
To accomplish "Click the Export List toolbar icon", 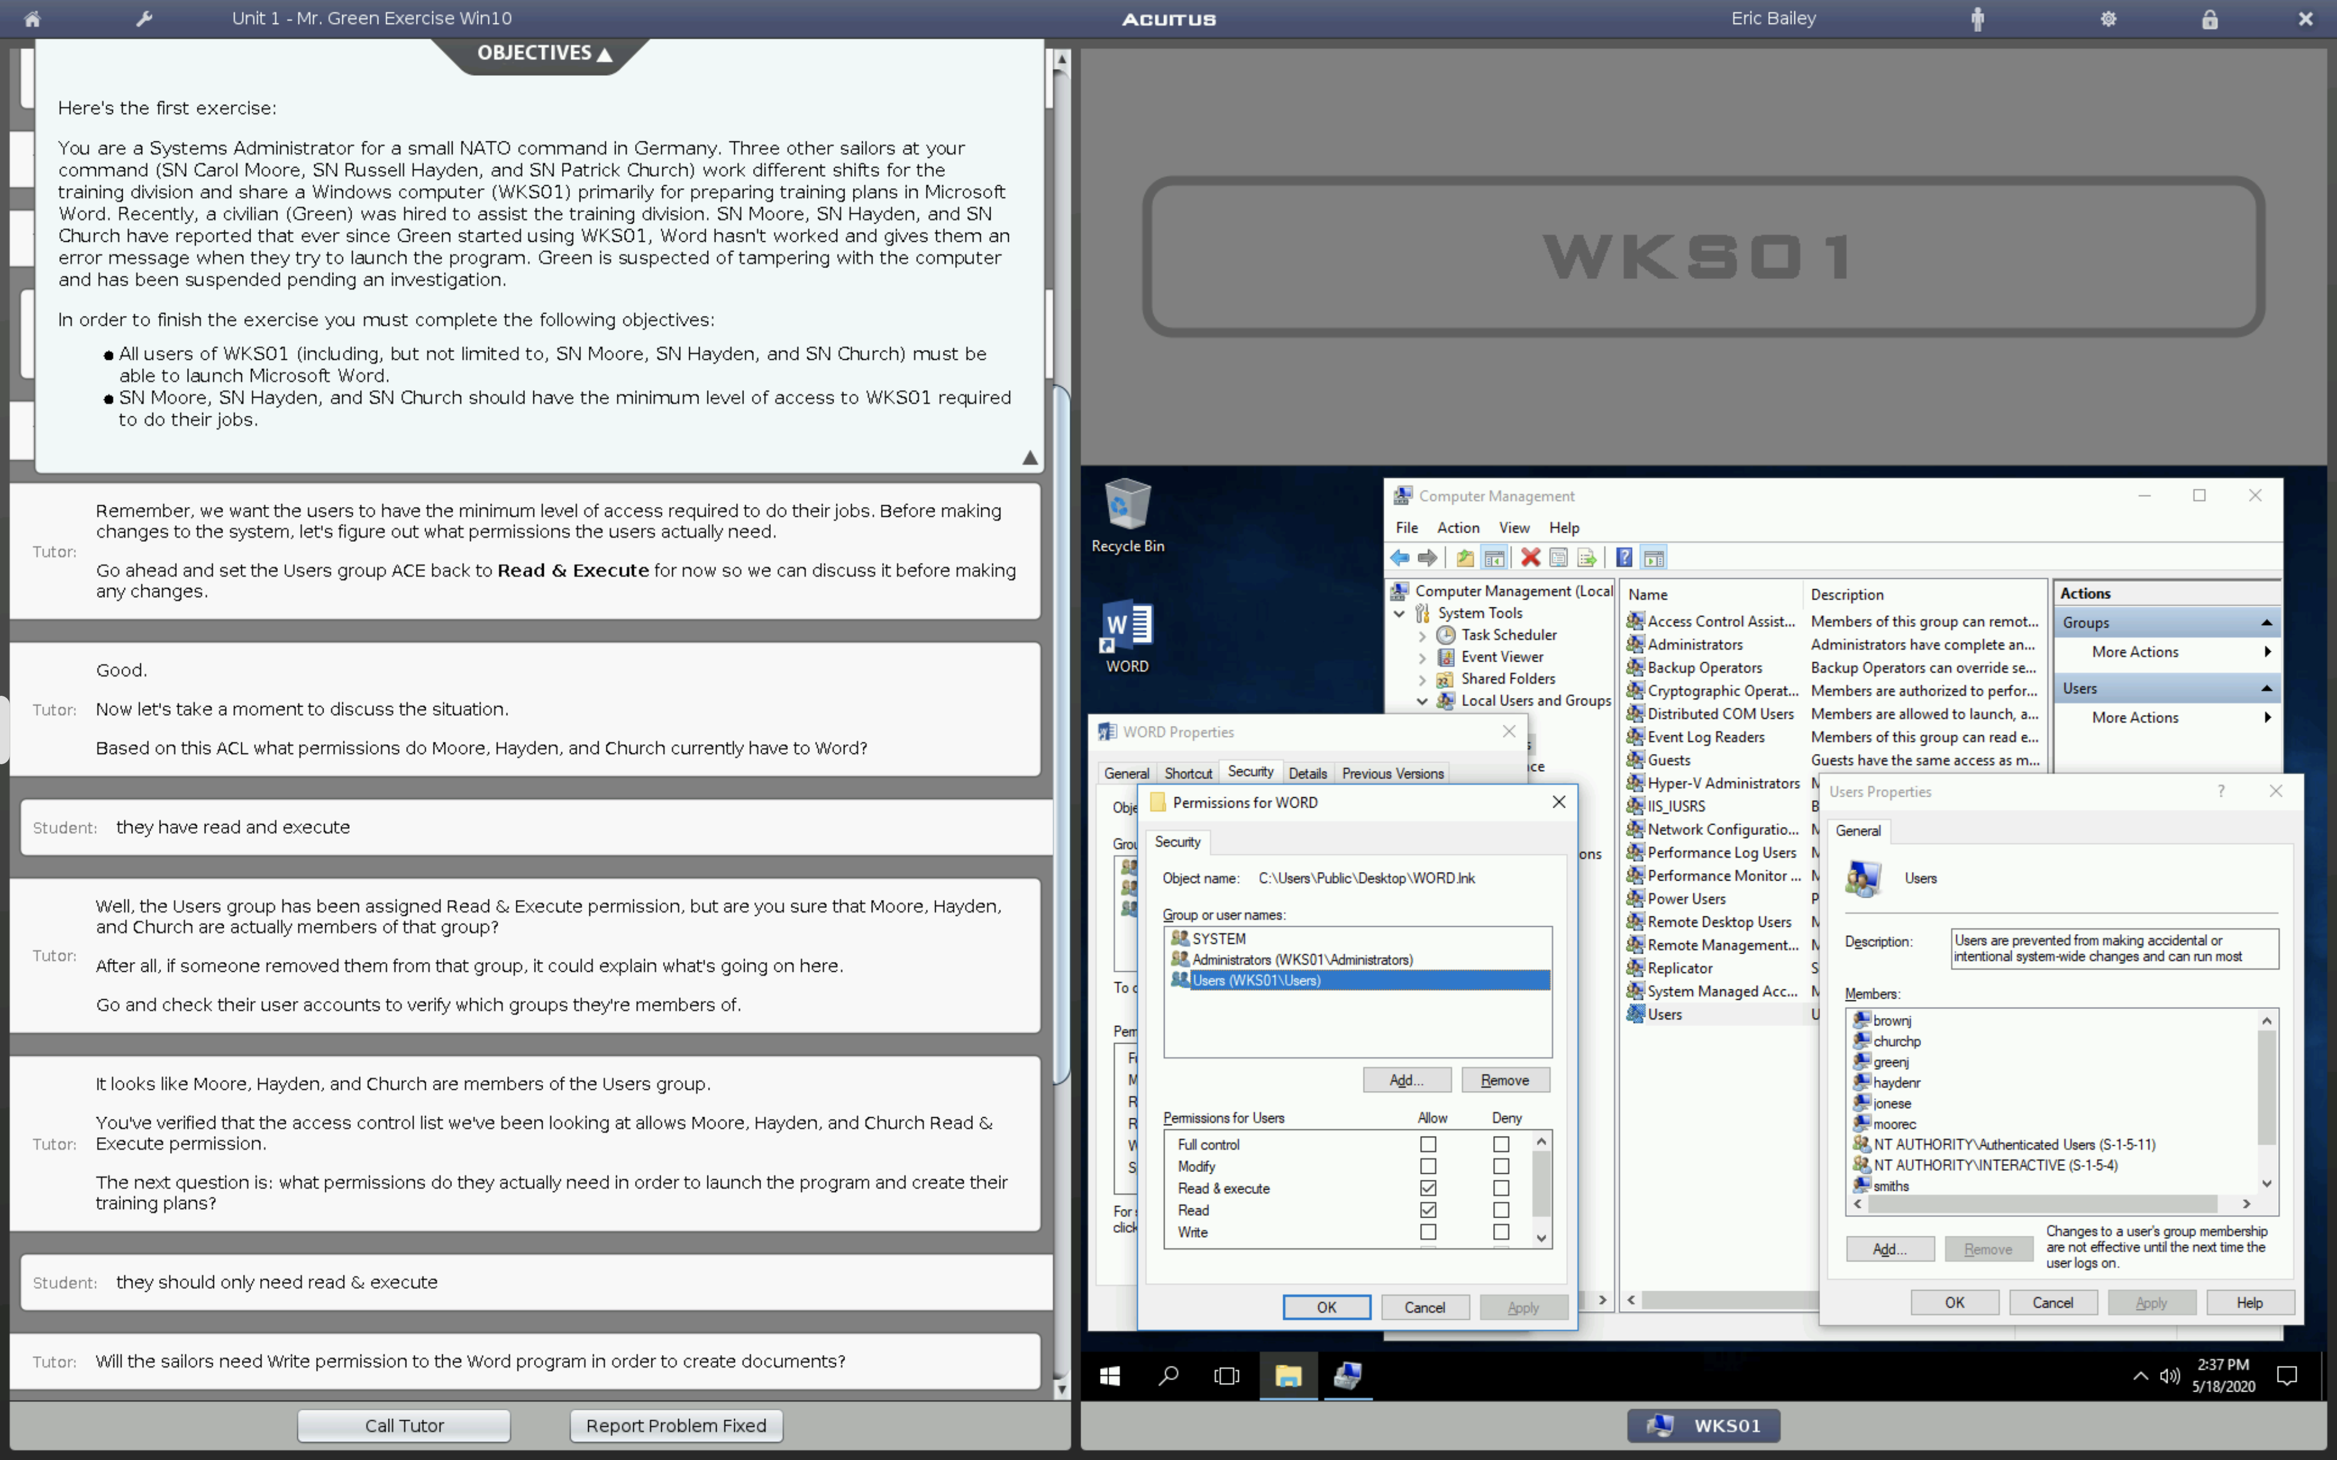I will [1586, 557].
